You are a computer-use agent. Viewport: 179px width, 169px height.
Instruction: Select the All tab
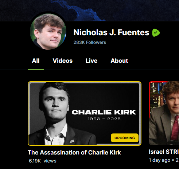36,61
